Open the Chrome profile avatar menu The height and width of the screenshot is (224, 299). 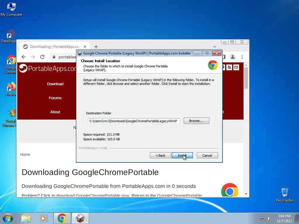pos(233,57)
